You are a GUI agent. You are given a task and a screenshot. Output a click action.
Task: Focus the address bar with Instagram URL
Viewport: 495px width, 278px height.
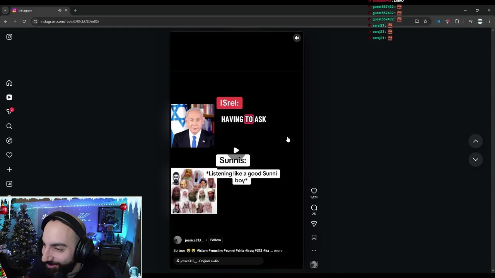(x=224, y=21)
